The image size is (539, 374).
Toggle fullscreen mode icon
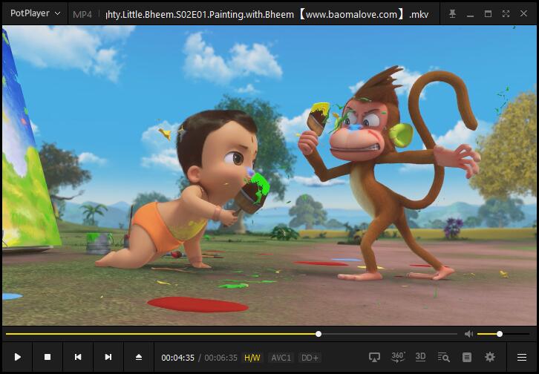coord(506,14)
